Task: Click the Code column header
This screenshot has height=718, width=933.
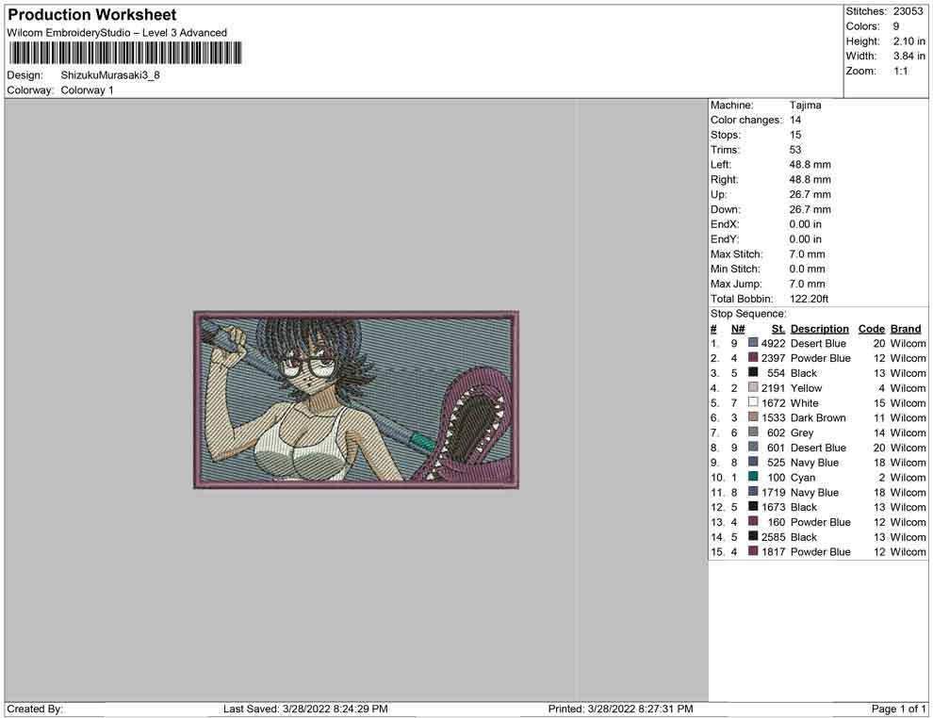Action: pyautogui.click(x=871, y=328)
